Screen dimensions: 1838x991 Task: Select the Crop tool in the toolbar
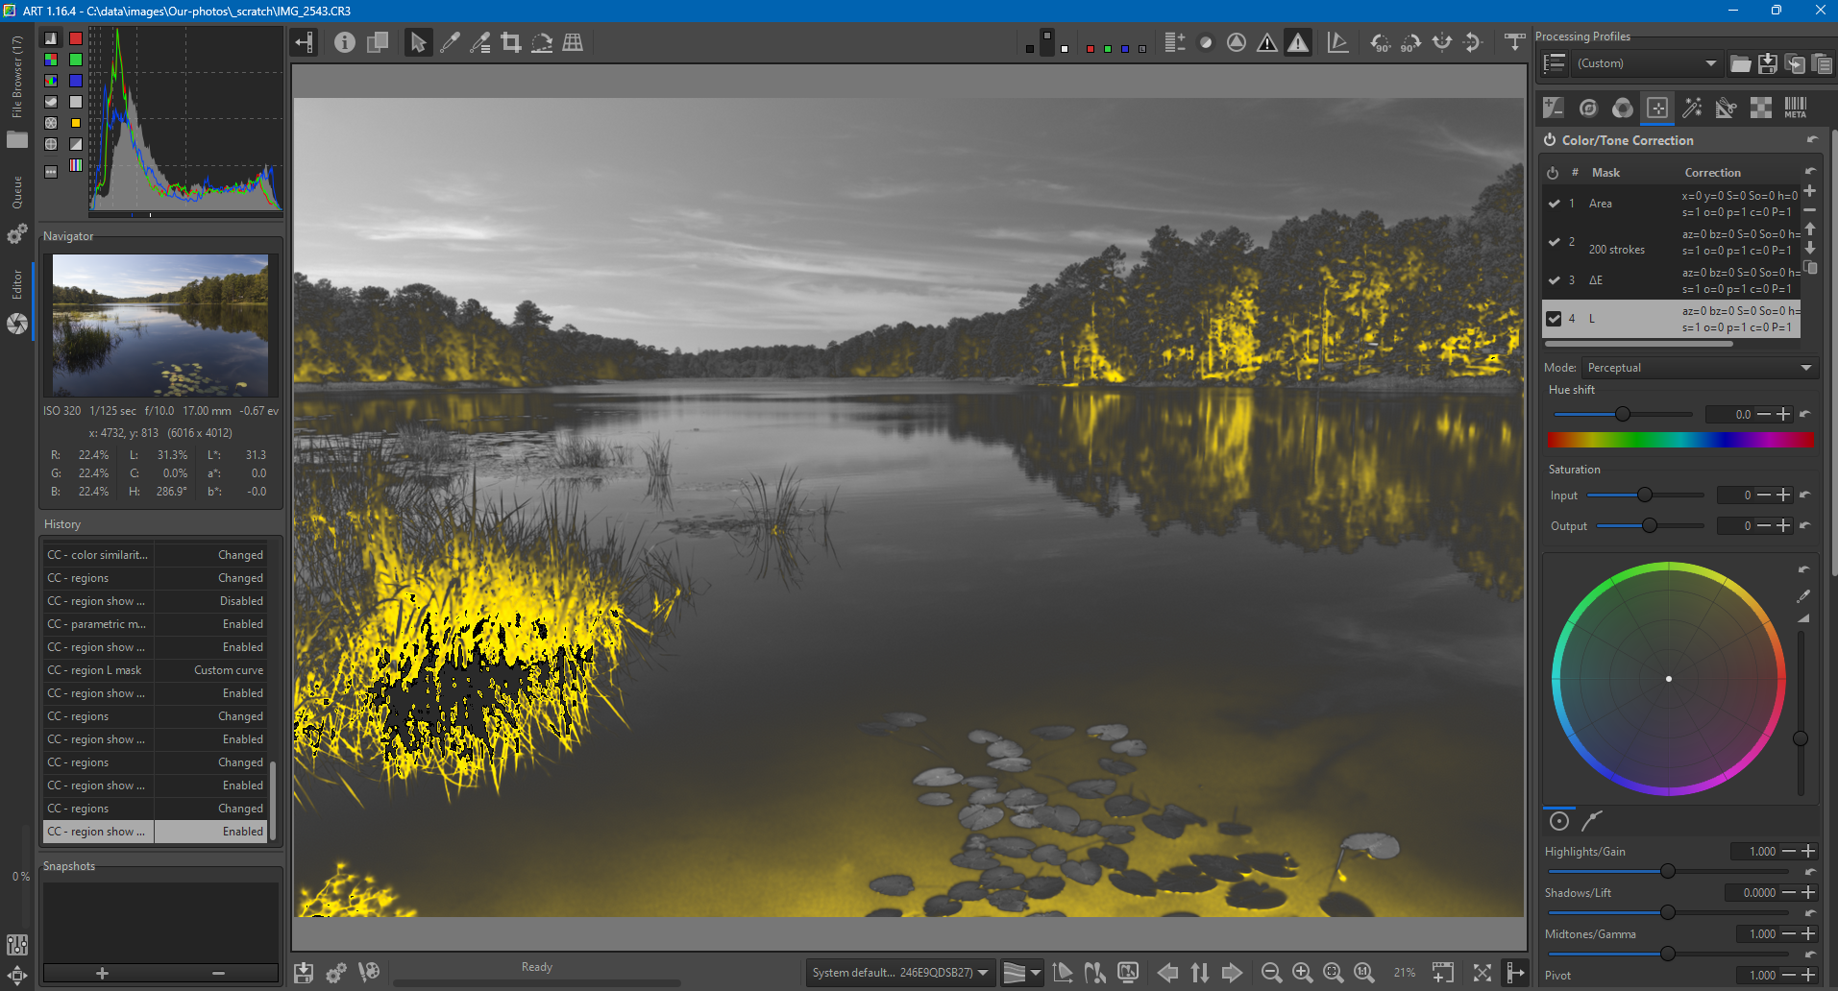click(x=511, y=42)
